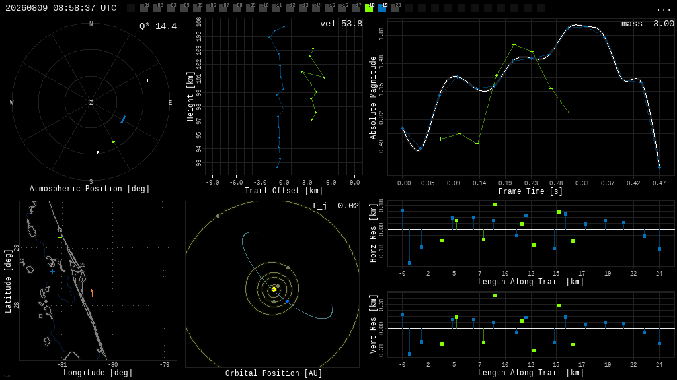The height and width of the screenshot is (380, 677).
Task: Select the green station 18 indicator
Action: tap(369, 8)
